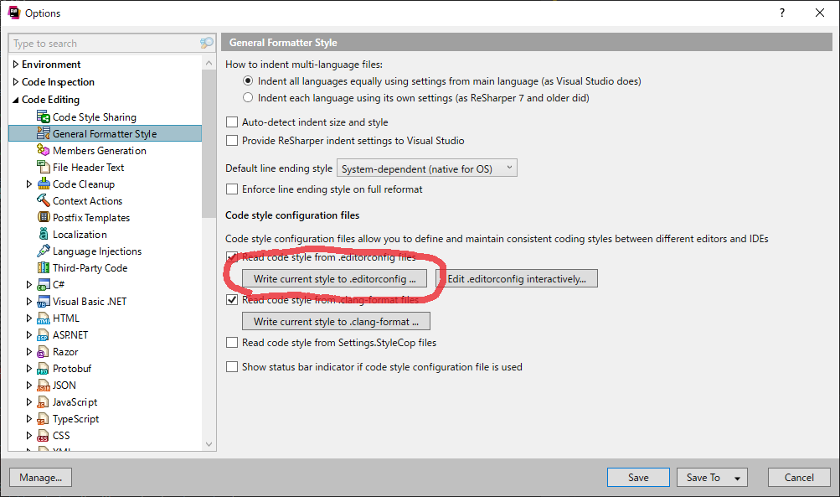Click the Context Actions hammer icon

pyautogui.click(x=44, y=200)
